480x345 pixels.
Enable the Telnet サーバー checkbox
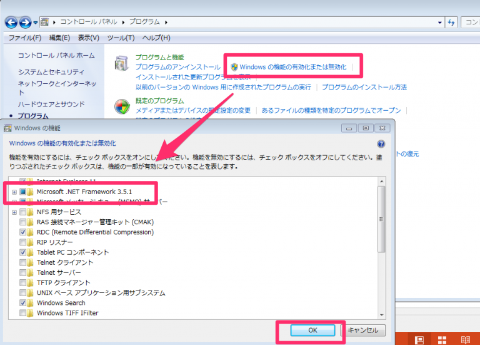pos(23,272)
